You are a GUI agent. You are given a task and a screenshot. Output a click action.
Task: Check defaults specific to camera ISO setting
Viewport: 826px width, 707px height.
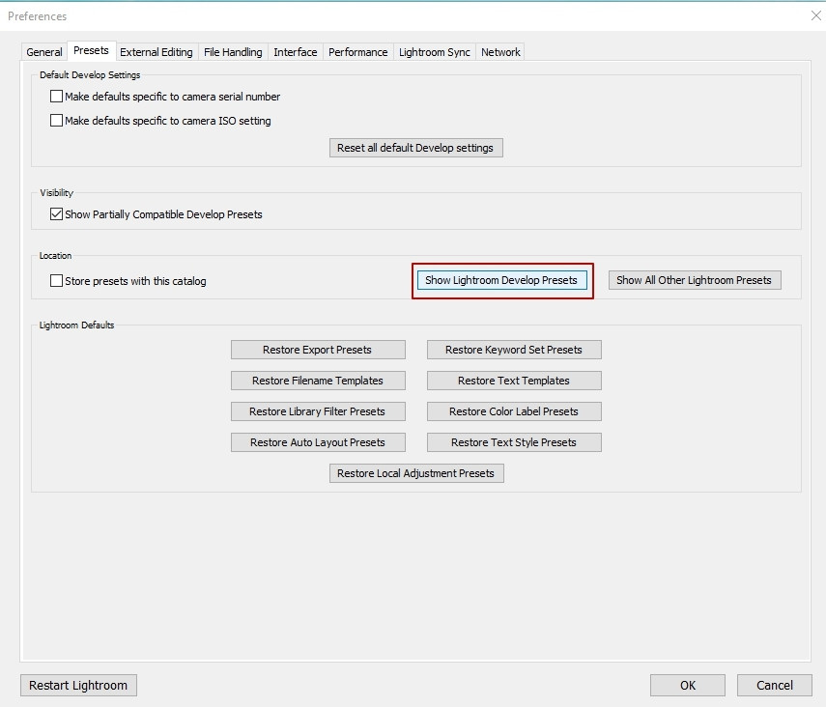tap(56, 121)
